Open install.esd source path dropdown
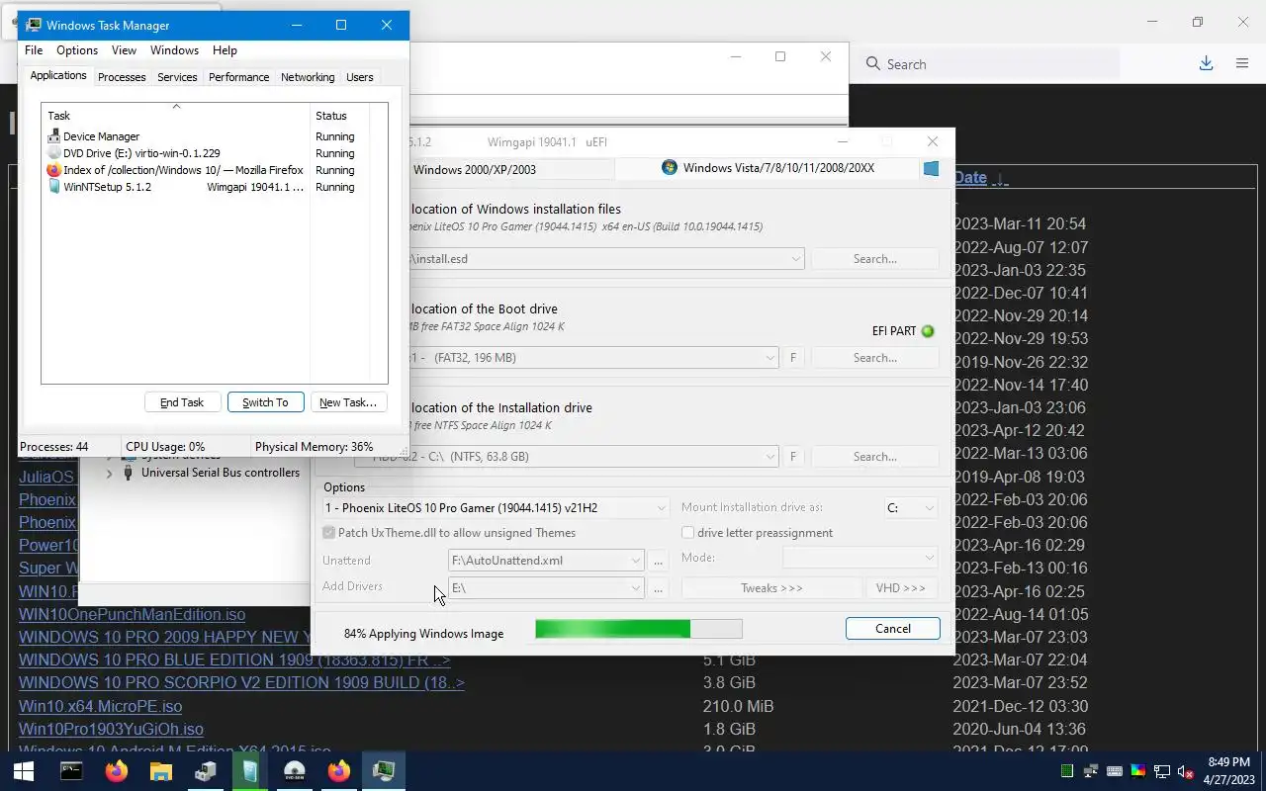This screenshot has width=1266, height=791. pos(795,259)
